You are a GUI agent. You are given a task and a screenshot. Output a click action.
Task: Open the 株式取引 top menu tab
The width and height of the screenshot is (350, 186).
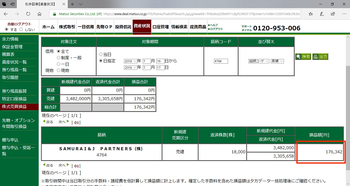pyautogui.click(x=67, y=27)
